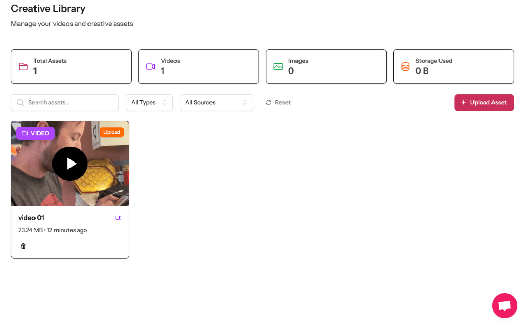Click the Upload Asset button
The width and height of the screenshot is (527, 323).
pos(484,102)
